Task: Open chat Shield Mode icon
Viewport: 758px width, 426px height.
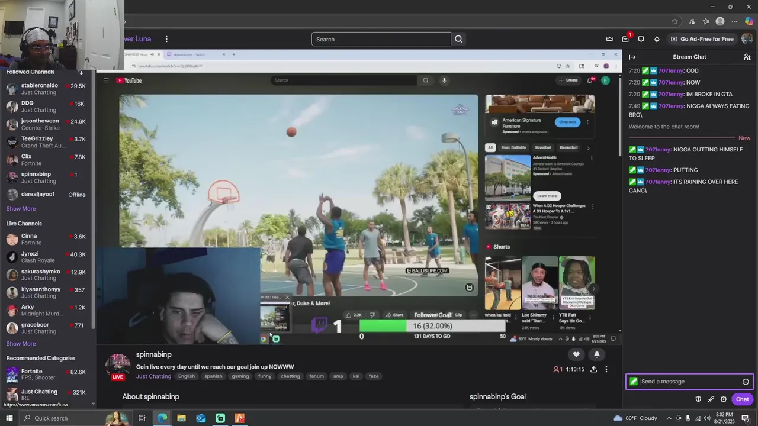Action: click(698, 399)
